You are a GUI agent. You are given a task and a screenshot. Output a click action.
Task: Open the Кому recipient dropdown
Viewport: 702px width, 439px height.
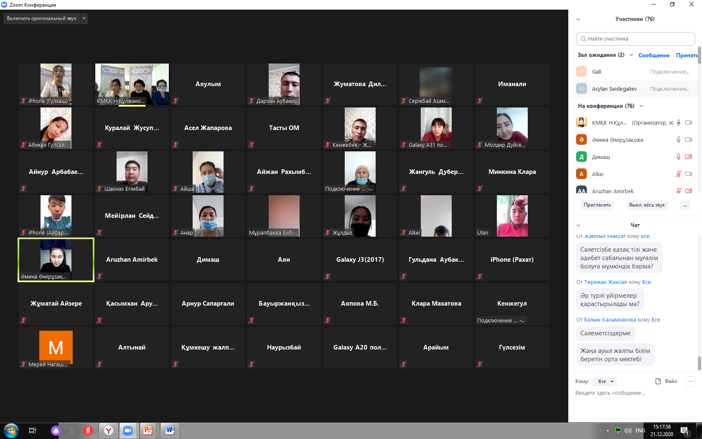tap(605, 381)
